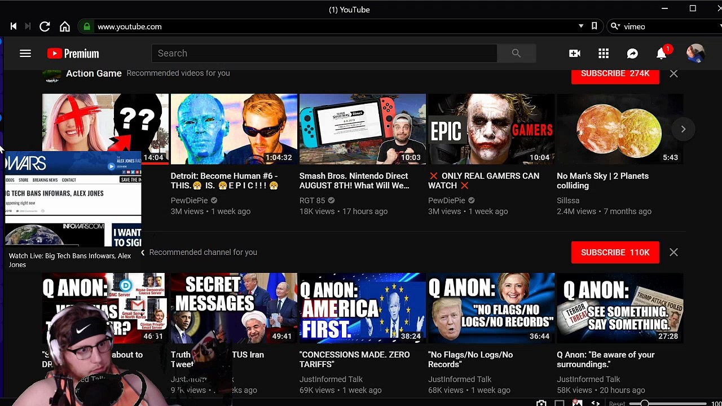Open the create video camera icon
This screenshot has width=722, height=406.
575,54
